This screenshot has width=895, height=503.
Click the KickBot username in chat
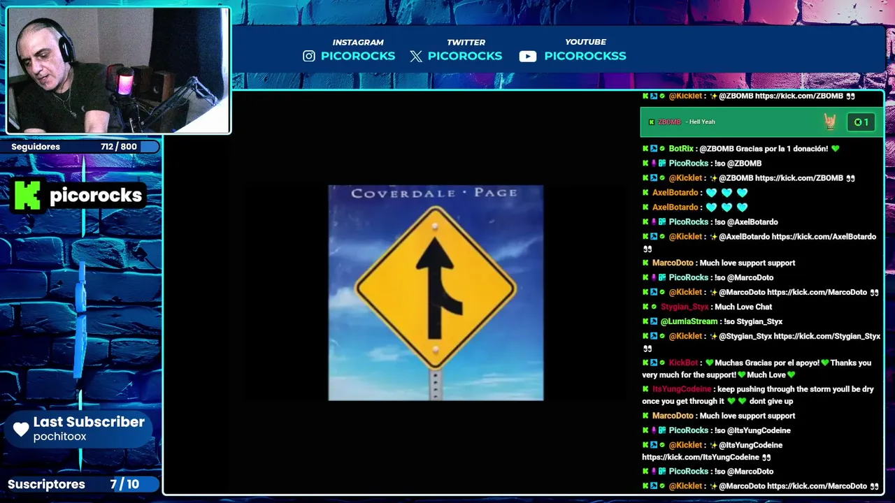[x=683, y=363]
